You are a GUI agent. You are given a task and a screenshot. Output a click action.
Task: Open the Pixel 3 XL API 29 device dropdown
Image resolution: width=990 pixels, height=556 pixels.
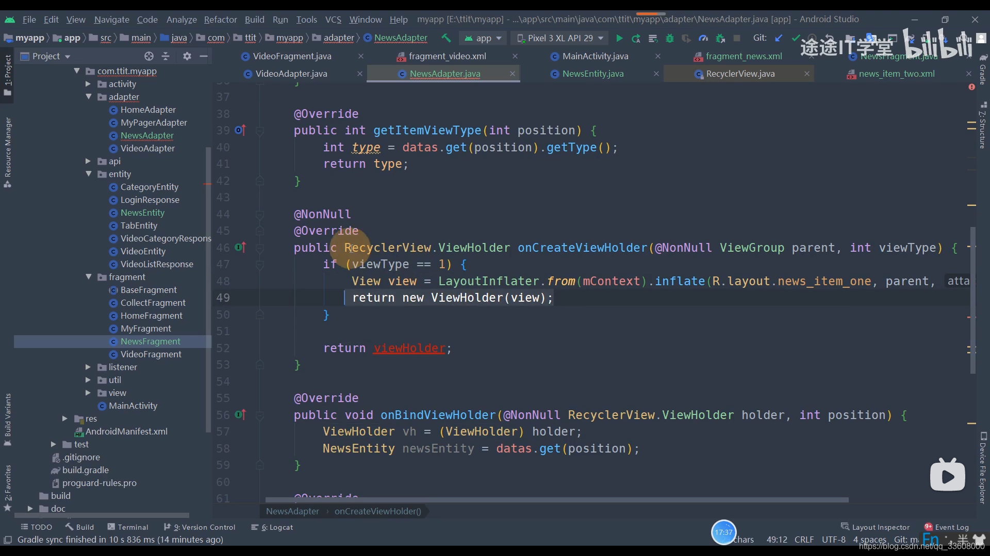point(560,38)
